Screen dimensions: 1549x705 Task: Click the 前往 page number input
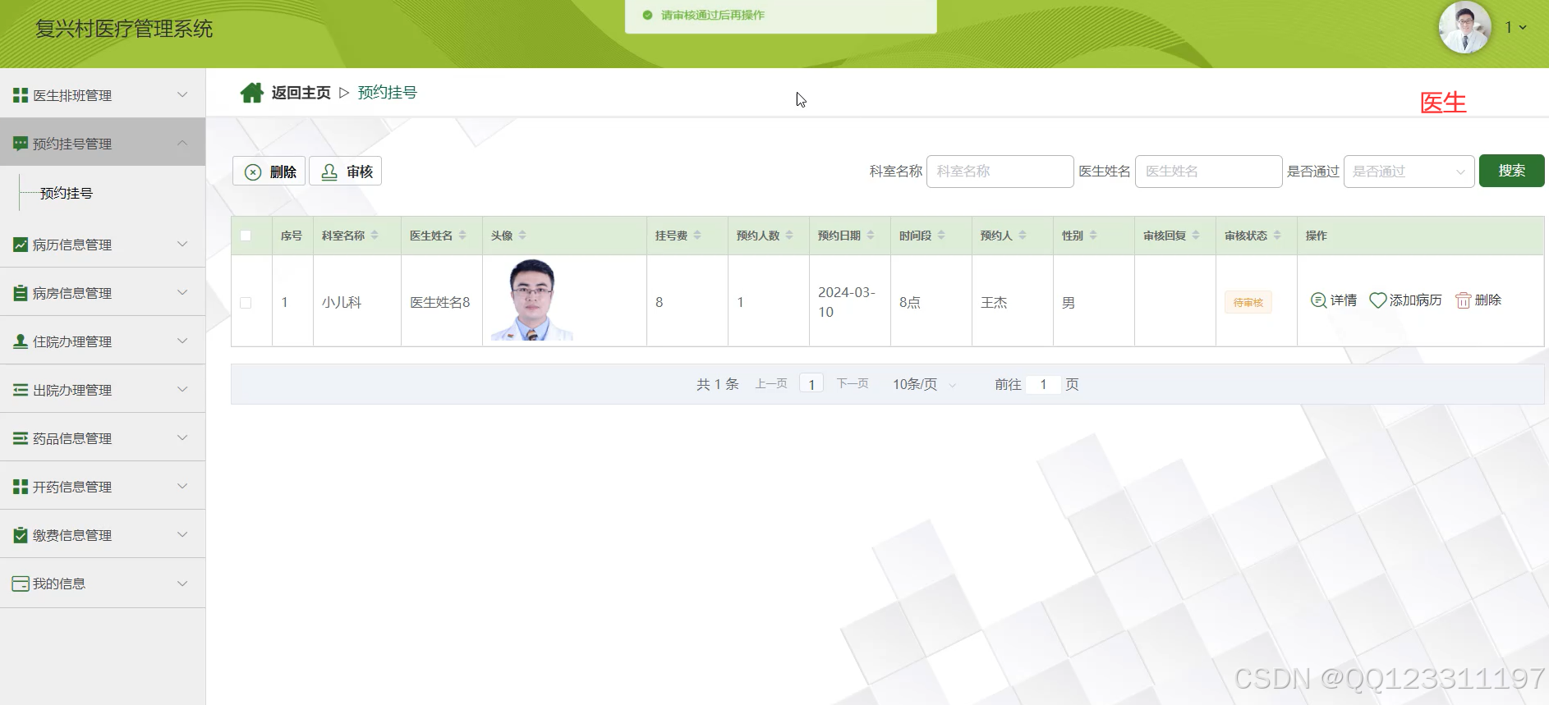pyautogui.click(x=1043, y=384)
